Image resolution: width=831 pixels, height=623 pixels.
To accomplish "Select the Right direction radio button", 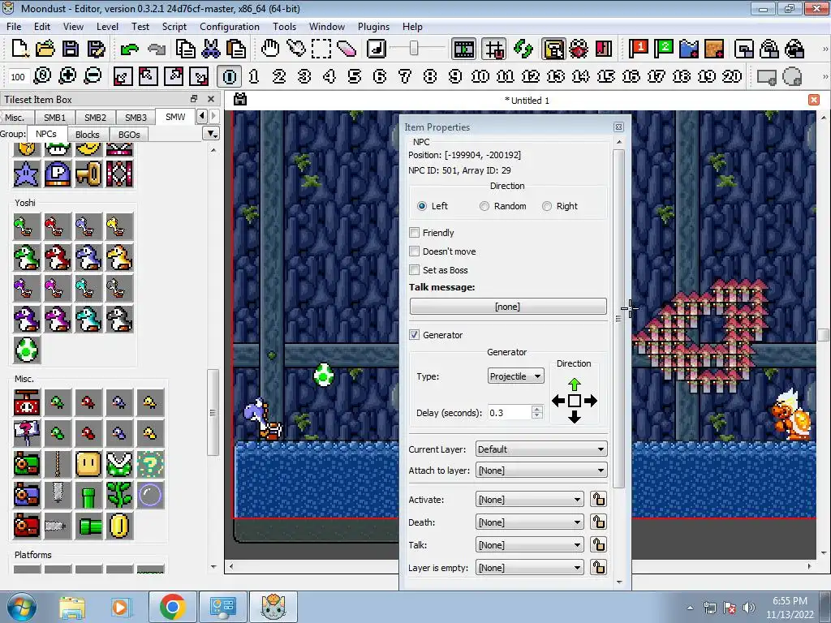I will [547, 206].
